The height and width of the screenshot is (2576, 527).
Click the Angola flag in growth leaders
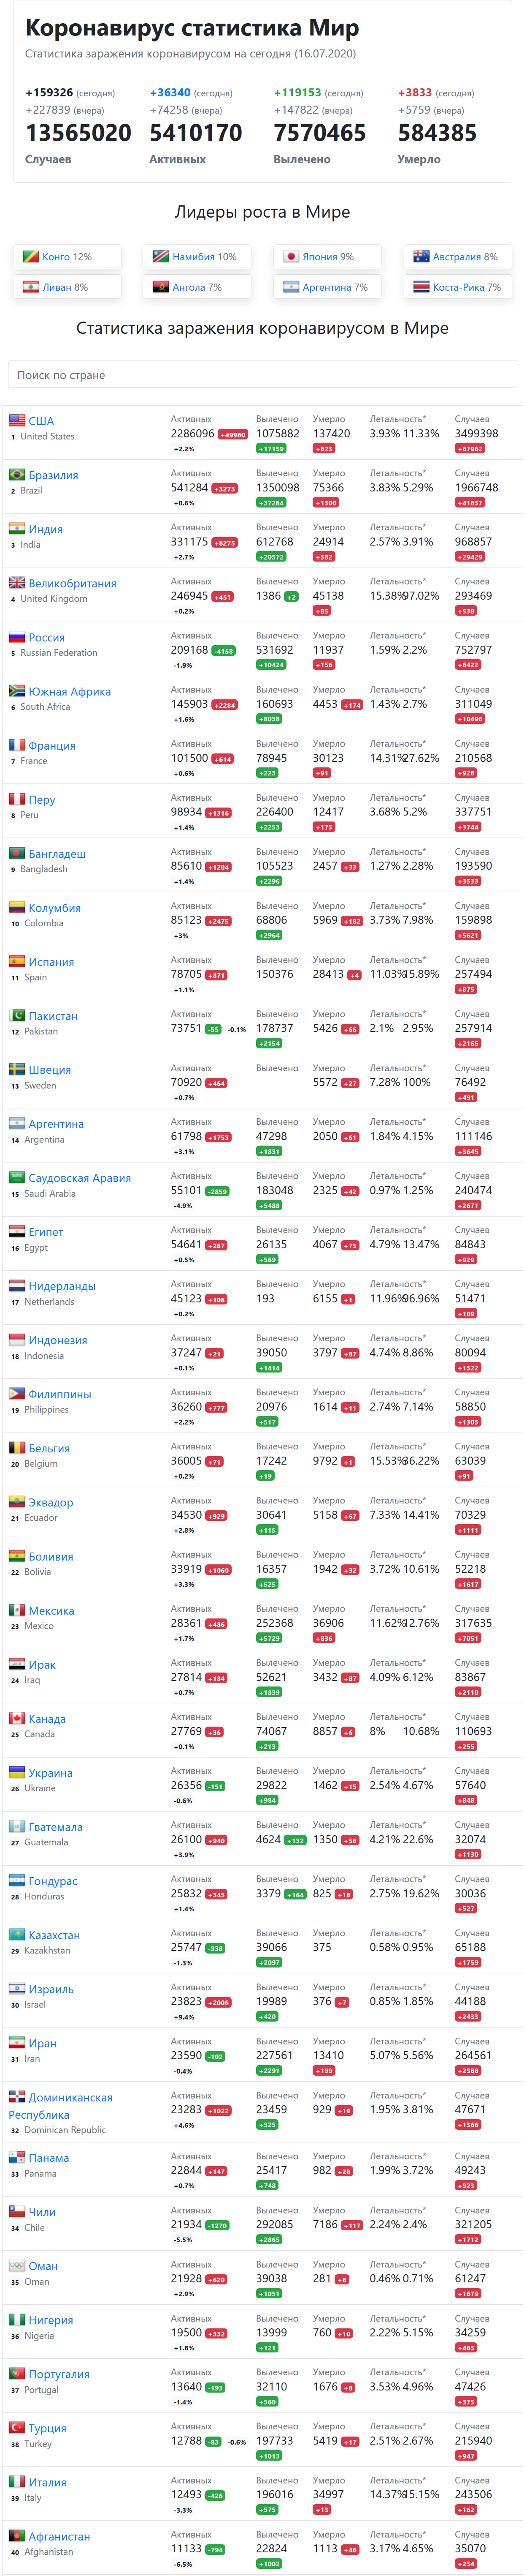coord(161,287)
